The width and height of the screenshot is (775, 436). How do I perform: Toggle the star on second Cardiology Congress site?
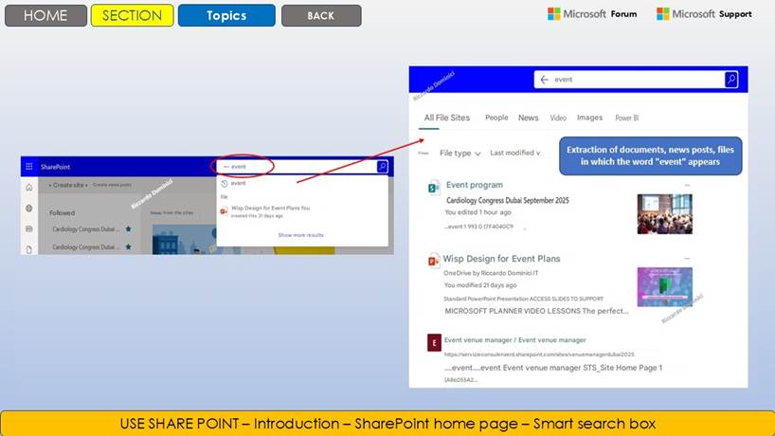pos(129,246)
